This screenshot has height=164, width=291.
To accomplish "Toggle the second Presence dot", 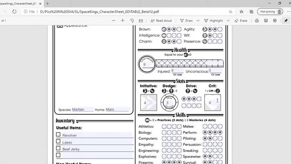I will [x=210, y=41].
